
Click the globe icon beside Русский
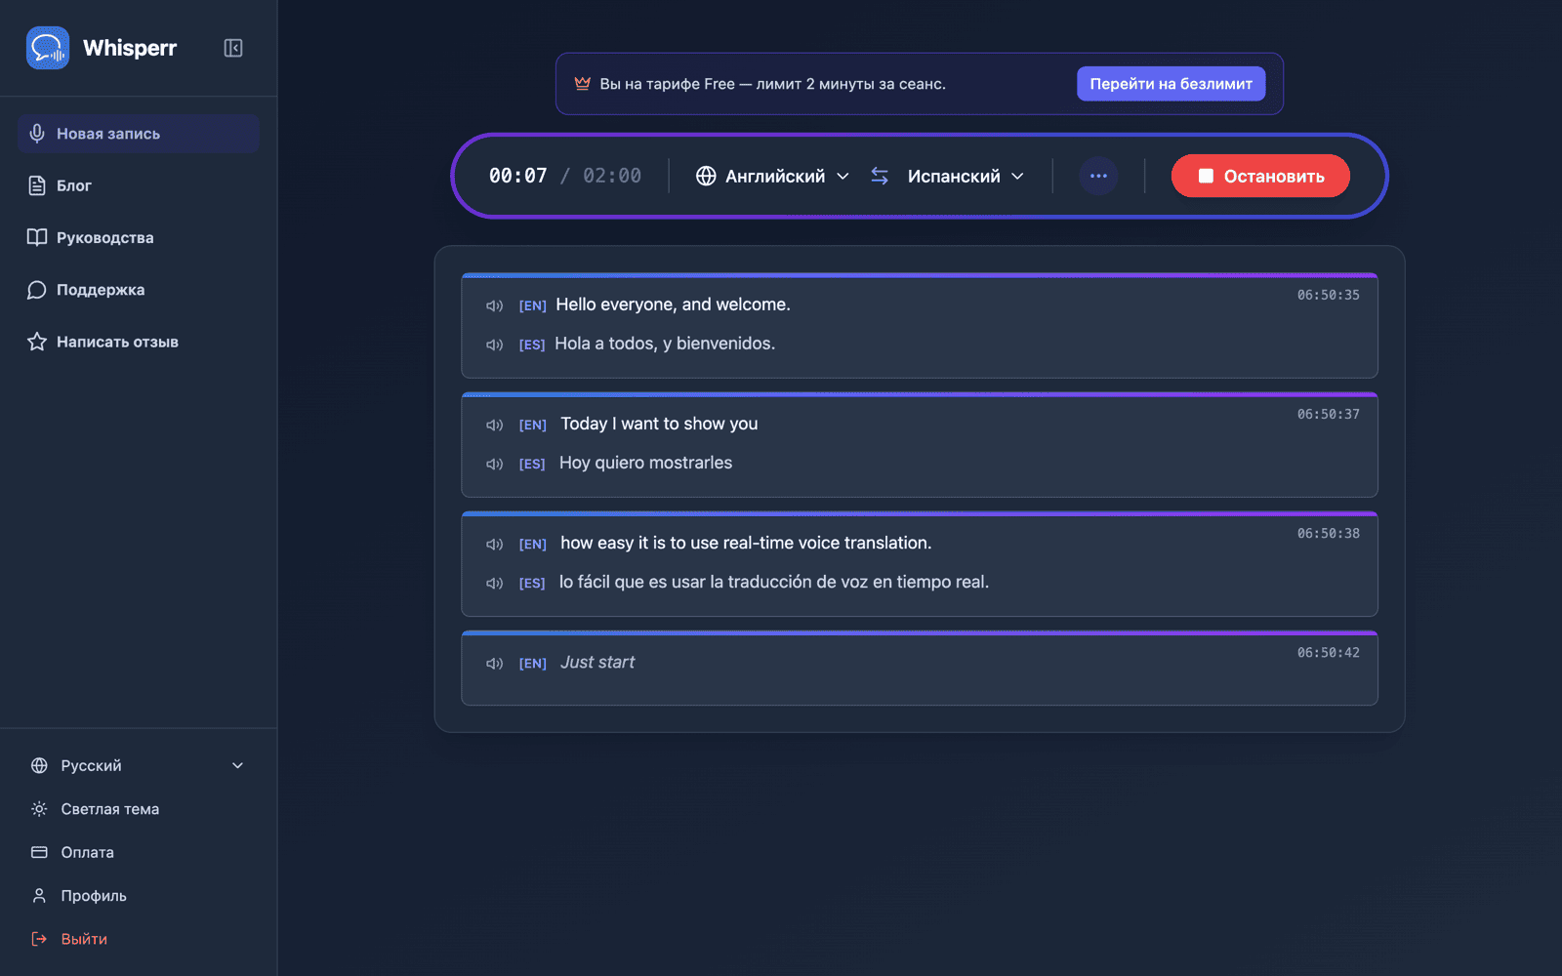(x=39, y=765)
